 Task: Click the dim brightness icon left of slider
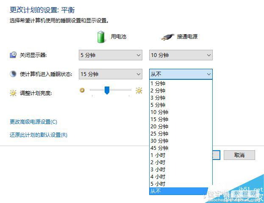[x=82, y=90]
